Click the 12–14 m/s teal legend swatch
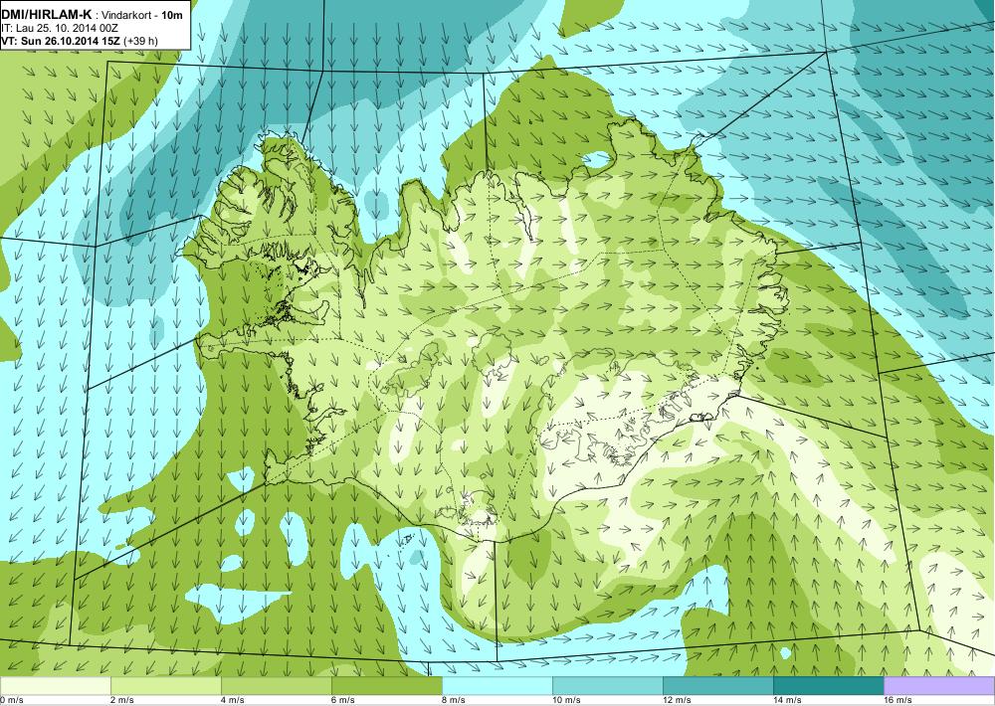The width and height of the screenshot is (995, 706). tap(718, 686)
